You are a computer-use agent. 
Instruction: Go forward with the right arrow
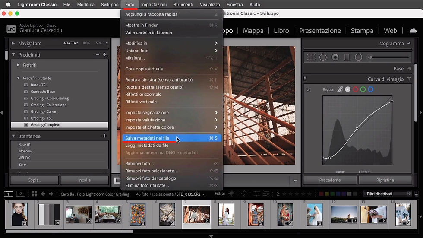coord(51,194)
